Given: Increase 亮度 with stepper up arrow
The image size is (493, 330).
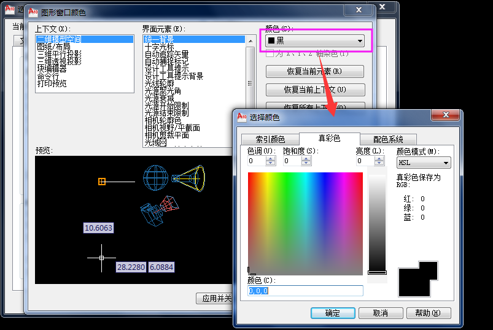Looking at the screenshot, I should [379, 159].
